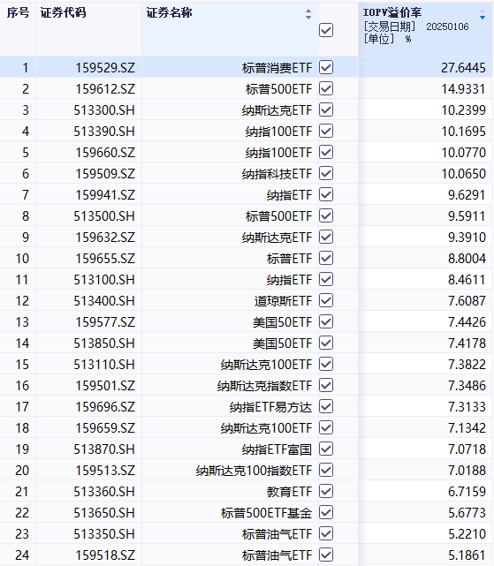This screenshot has height=566, width=494.
Task: Toggle checkbox for 教育ETF row
Action: click(326, 491)
